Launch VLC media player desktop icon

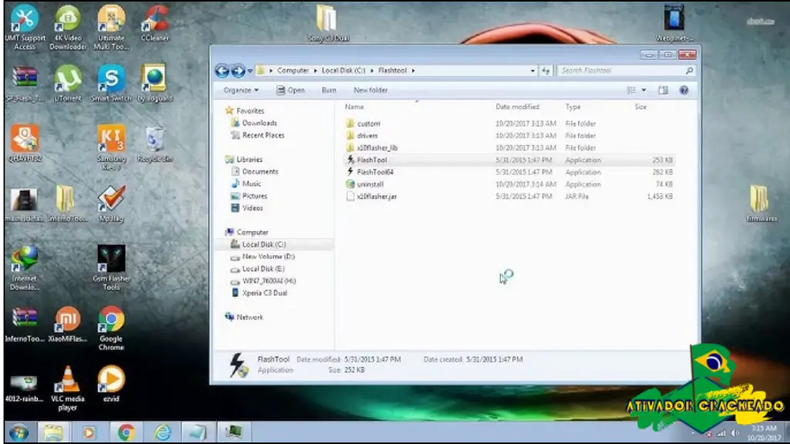coord(68,388)
